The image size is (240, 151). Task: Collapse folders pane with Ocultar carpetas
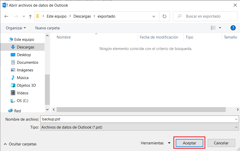point(20,144)
